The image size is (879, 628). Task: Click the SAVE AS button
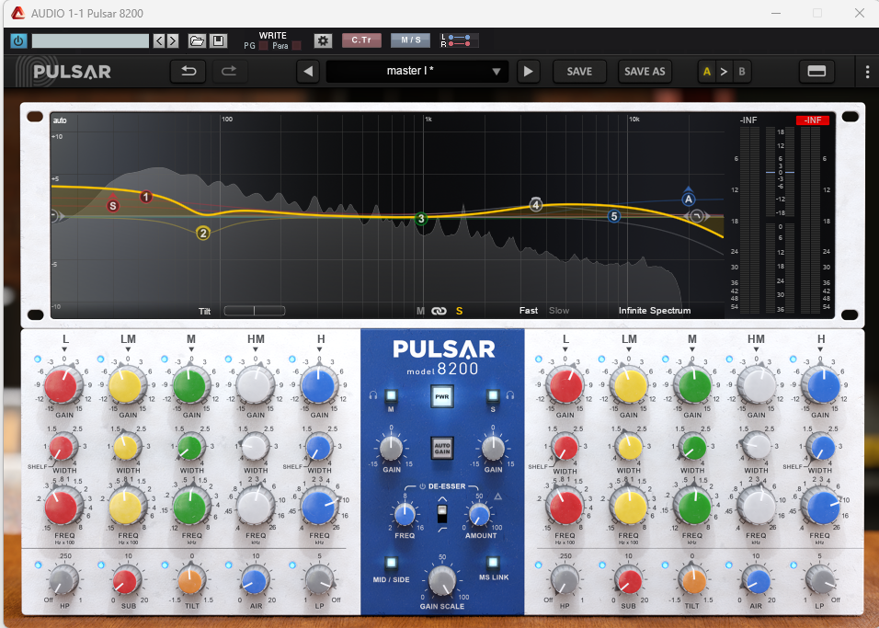645,71
